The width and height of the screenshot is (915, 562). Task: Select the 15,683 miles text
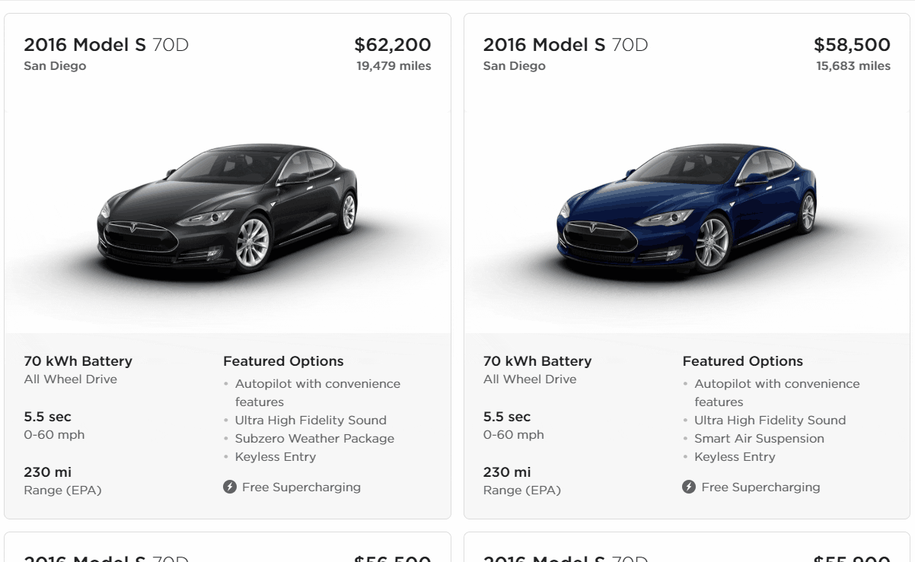(x=853, y=66)
